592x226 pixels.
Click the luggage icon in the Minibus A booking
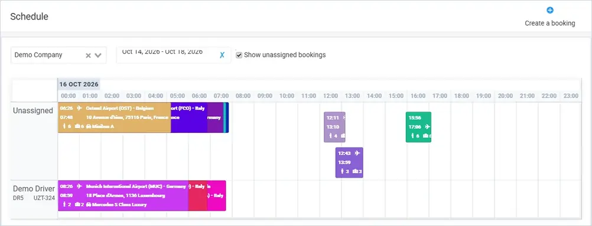tap(77, 126)
